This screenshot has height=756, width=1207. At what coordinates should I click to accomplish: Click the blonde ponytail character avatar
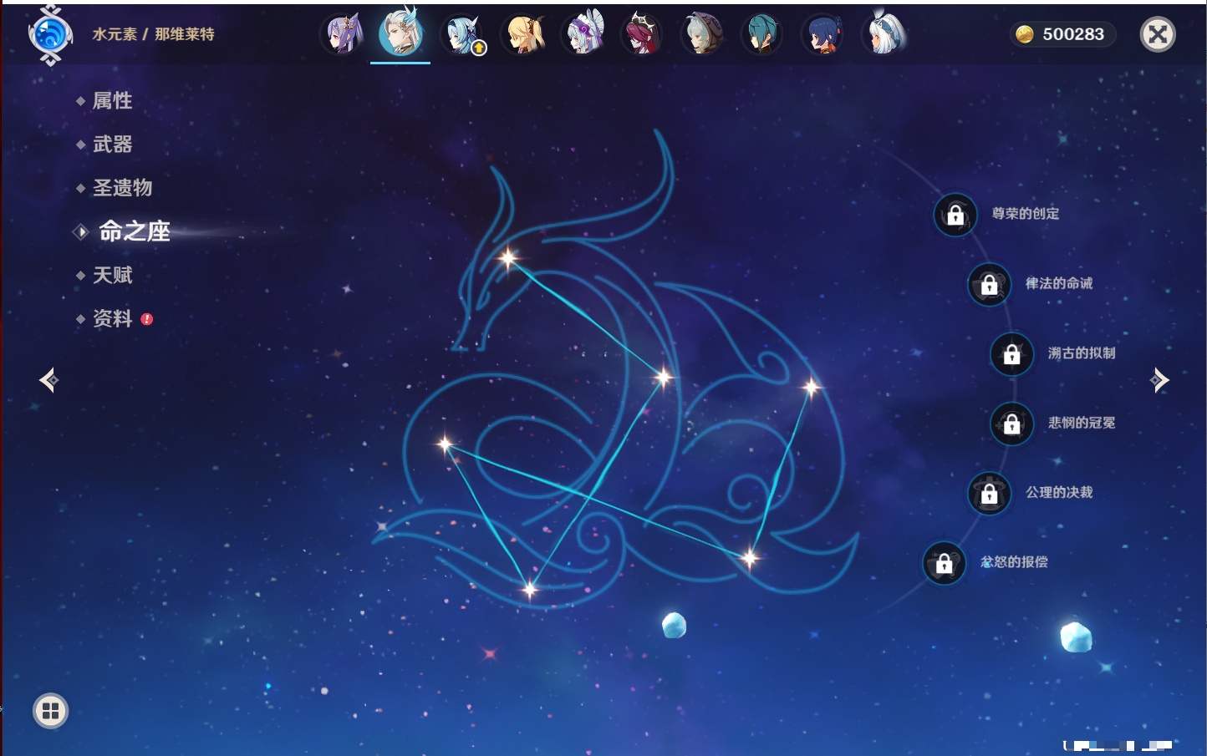(x=524, y=35)
